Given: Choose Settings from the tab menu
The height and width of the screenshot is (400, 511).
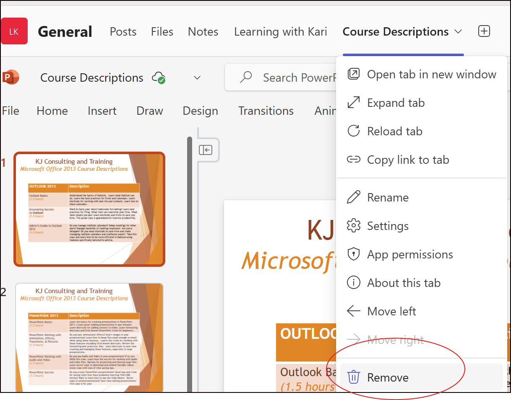Looking at the screenshot, I should (x=421, y=226).
